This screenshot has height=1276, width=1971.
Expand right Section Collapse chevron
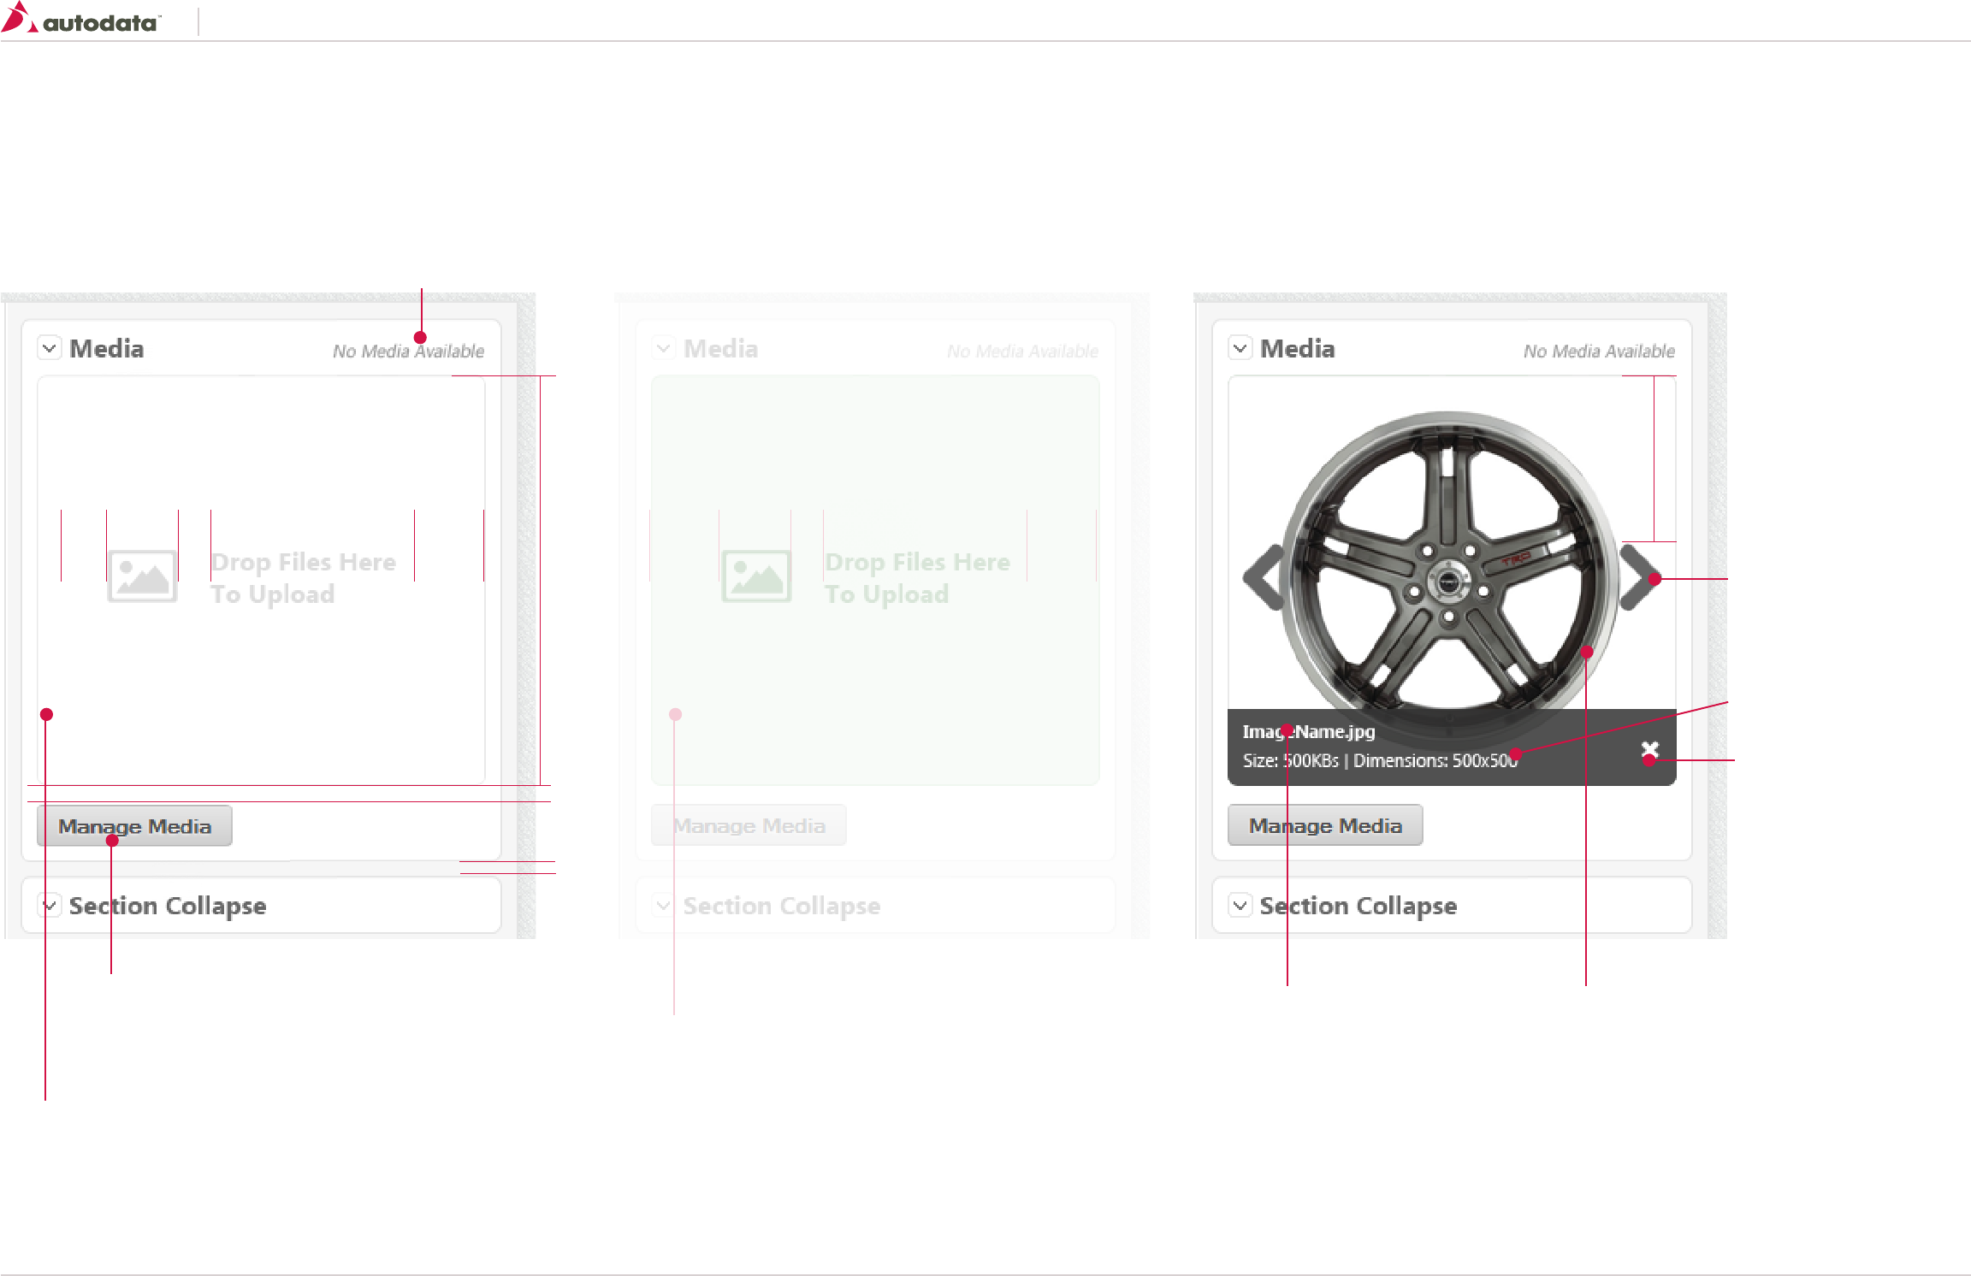[1240, 905]
